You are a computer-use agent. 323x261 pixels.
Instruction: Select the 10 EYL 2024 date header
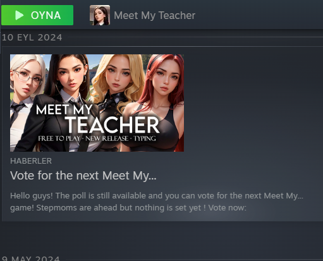(x=32, y=37)
